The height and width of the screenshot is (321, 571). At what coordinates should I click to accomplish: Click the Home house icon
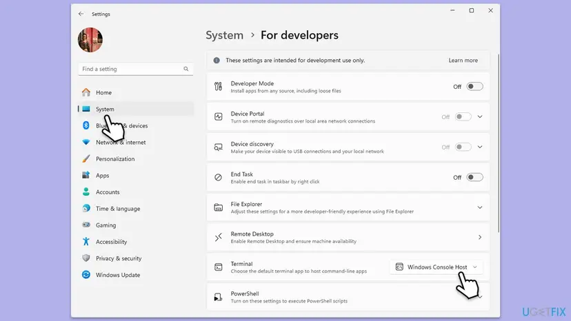pos(86,92)
